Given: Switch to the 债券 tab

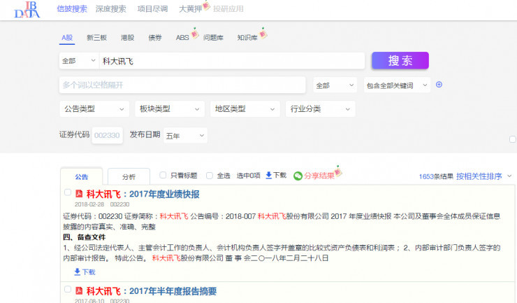Looking at the screenshot, I should point(155,38).
